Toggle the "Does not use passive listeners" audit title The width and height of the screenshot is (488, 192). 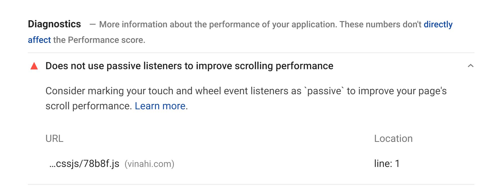click(189, 66)
